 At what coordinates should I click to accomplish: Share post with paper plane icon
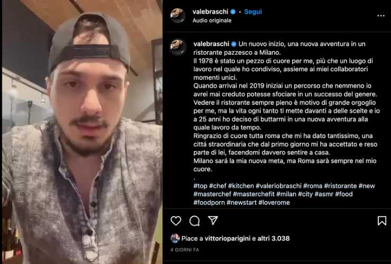pyautogui.click(x=213, y=220)
